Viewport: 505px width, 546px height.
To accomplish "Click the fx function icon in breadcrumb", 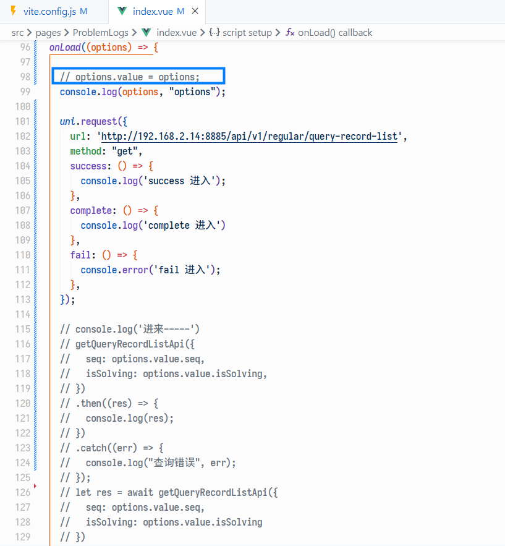I will click(289, 32).
